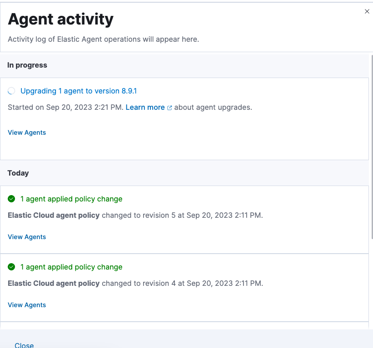Click the green check icon for revision 4 entry

pyautogui.click(x=11, y=267)
